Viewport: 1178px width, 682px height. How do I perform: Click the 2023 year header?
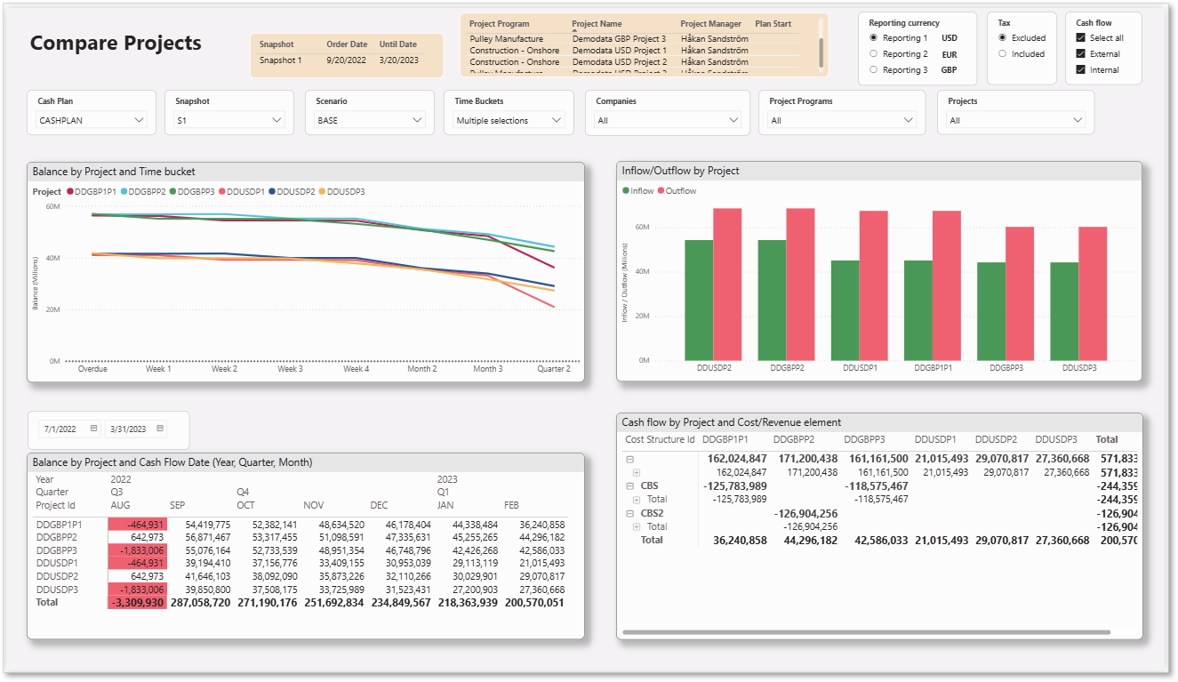[x=447, y=479]
